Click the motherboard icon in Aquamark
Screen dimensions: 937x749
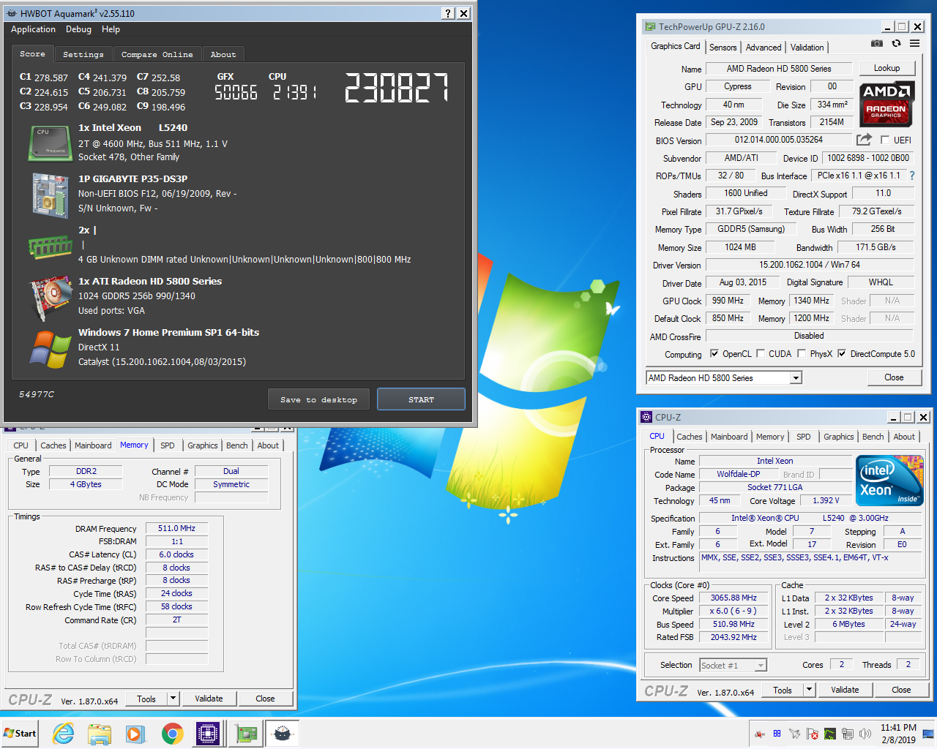point(50,195)
